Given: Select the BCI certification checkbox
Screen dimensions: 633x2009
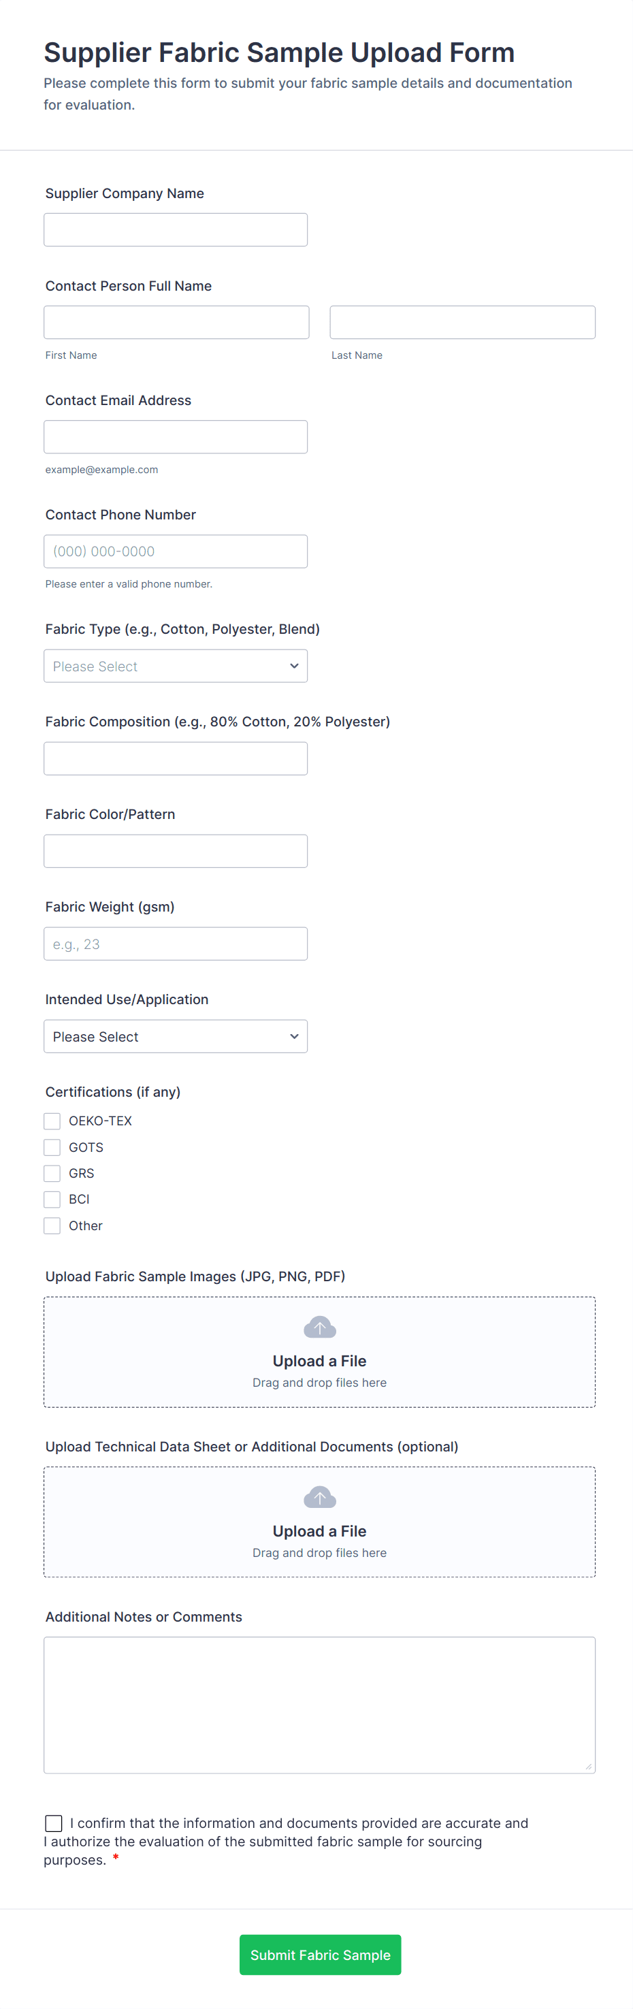Looking at the screenshot, I should (52, 1200).
